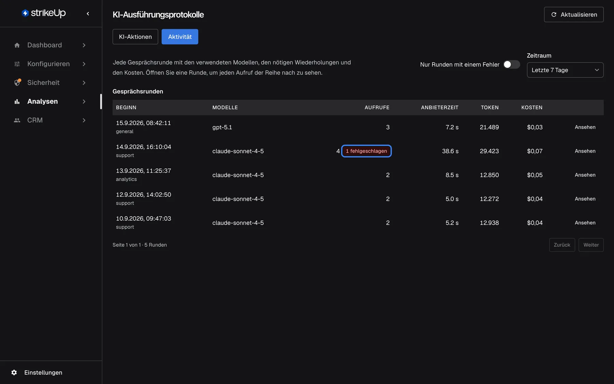Click the strikeUp logo
Image resolution: width=614 pixels, height=384 pixels.
click(44, 13)
